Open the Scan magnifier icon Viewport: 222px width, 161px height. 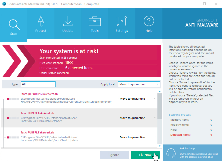(x=14, y=25)
